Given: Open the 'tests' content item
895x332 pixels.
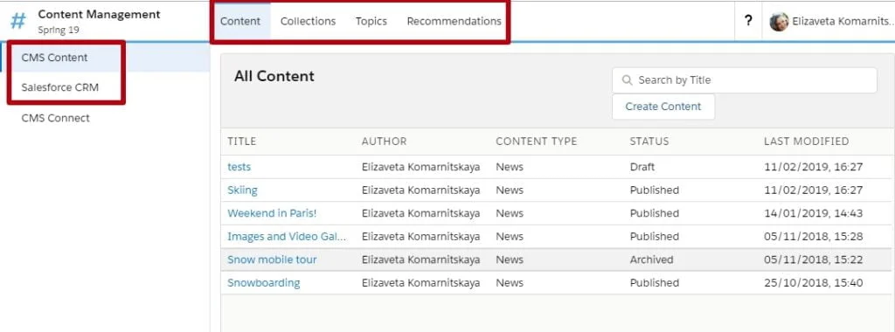Looking at the screenshot, I should [x=239, y=167].
